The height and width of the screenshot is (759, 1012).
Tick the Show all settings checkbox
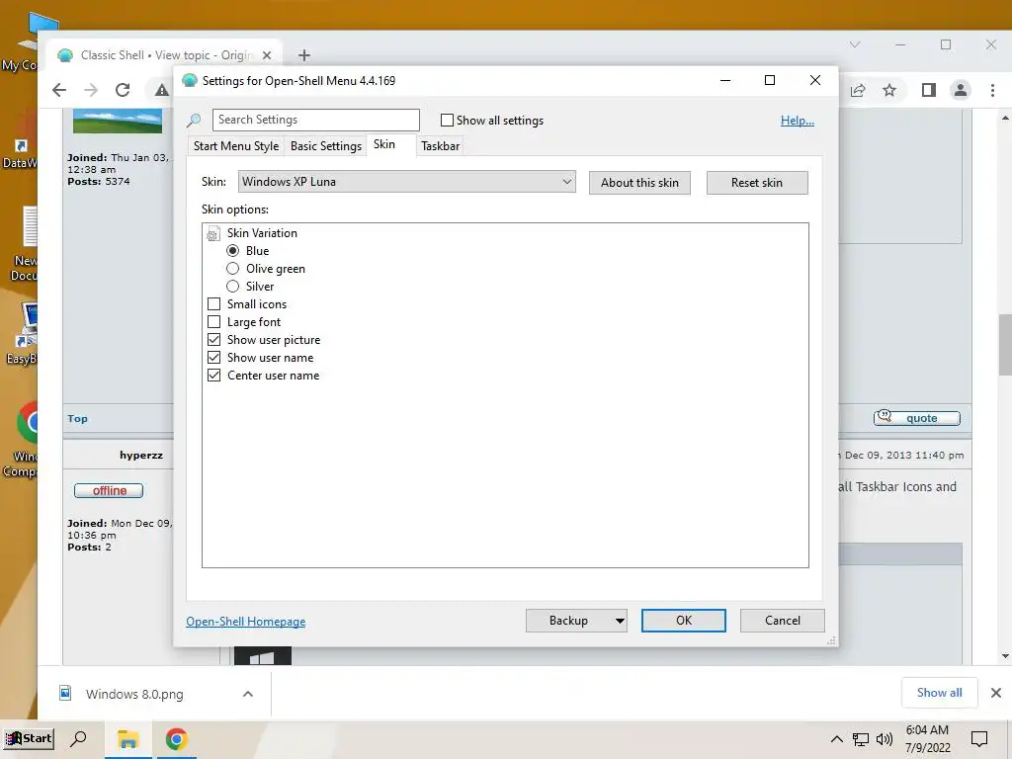(447, 120)
